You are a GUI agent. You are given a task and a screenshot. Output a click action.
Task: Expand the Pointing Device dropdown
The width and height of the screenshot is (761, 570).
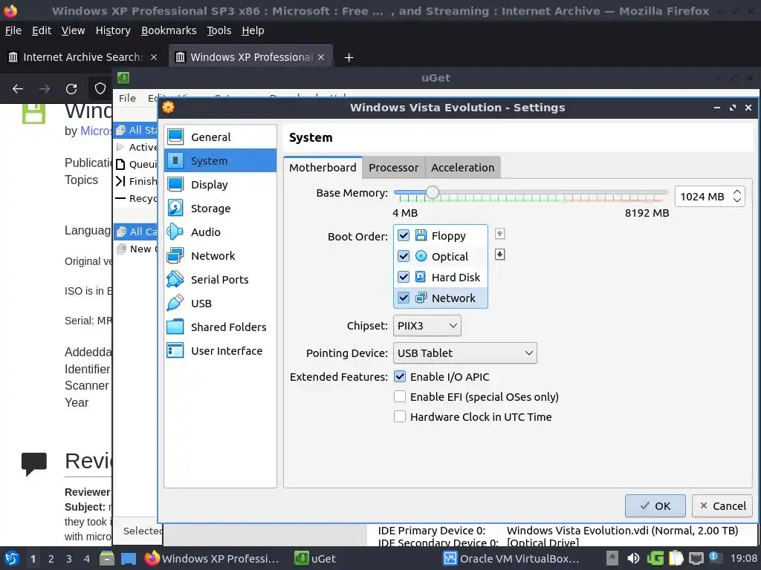[x=464, y=353]
